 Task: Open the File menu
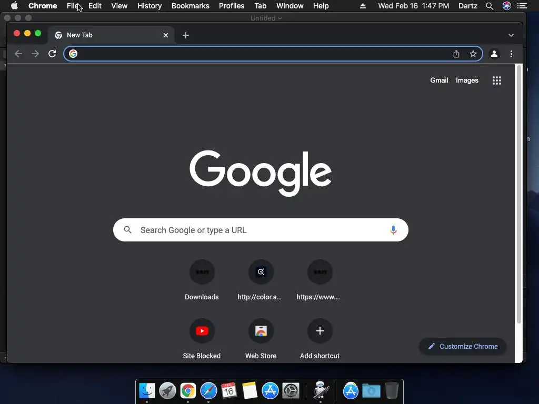tap(73, 6)
